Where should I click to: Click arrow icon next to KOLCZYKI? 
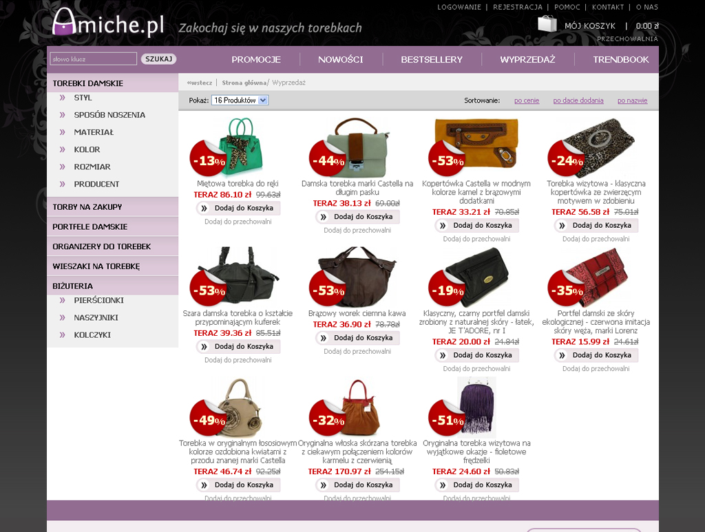[x=63, y=334]
